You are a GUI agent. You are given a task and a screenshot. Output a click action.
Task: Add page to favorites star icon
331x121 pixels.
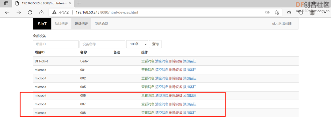pyautogui.click(x=277, y=12)
